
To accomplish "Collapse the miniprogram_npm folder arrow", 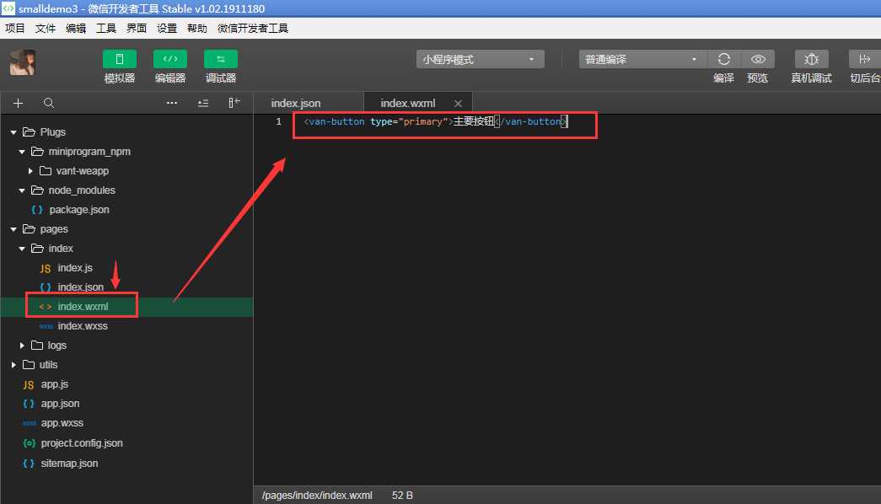I will (22, 152).
